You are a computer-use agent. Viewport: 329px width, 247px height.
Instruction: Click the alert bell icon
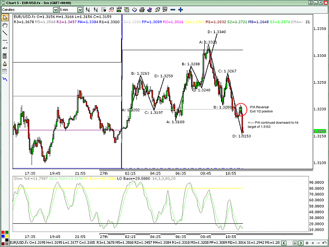[5, 64]
